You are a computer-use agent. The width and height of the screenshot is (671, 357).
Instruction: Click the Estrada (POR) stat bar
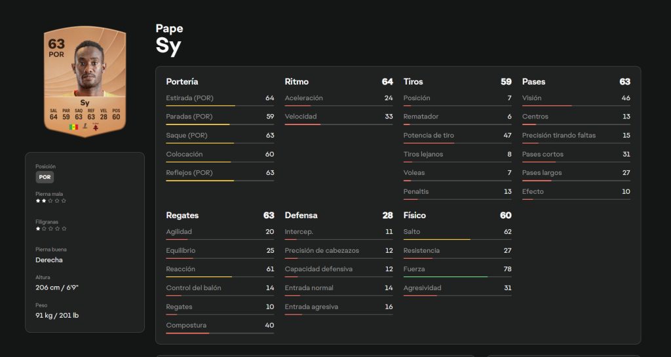(200, 105)
